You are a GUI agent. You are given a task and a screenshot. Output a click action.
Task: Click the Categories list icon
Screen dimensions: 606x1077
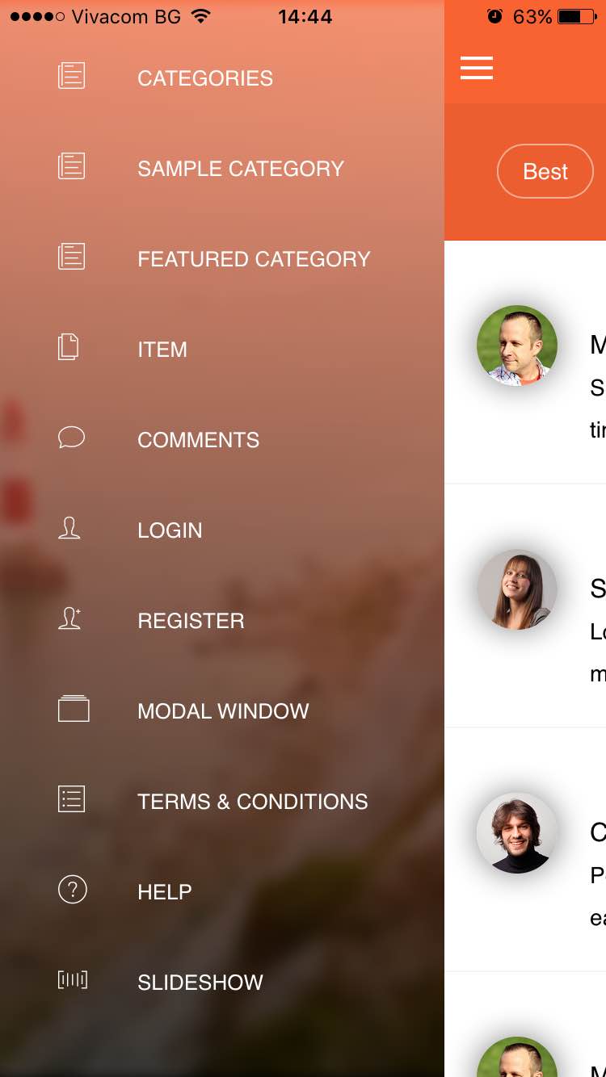click(x=71, y=76)
